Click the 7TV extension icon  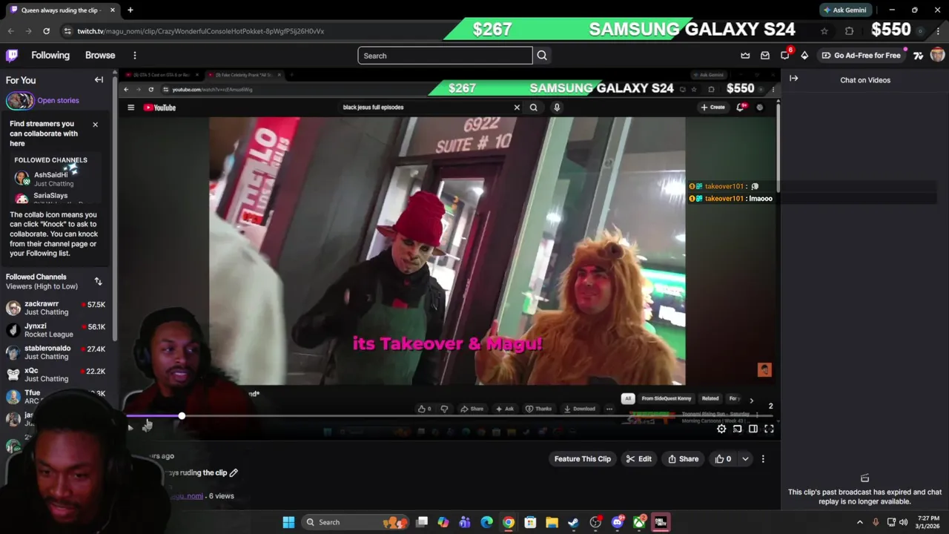click(x=919, y=56)
